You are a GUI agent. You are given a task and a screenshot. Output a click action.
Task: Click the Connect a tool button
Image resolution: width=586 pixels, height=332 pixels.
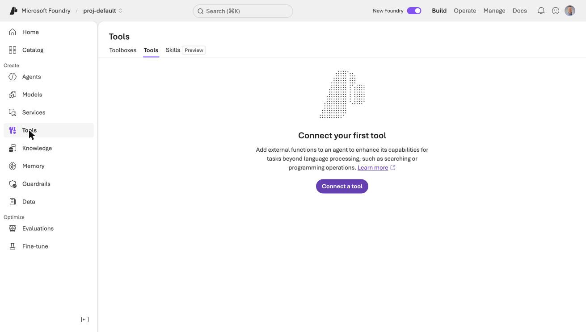point(342,186)
